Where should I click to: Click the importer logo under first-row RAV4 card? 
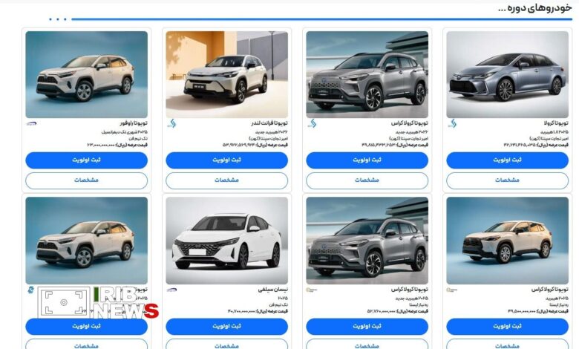point(31,124)
